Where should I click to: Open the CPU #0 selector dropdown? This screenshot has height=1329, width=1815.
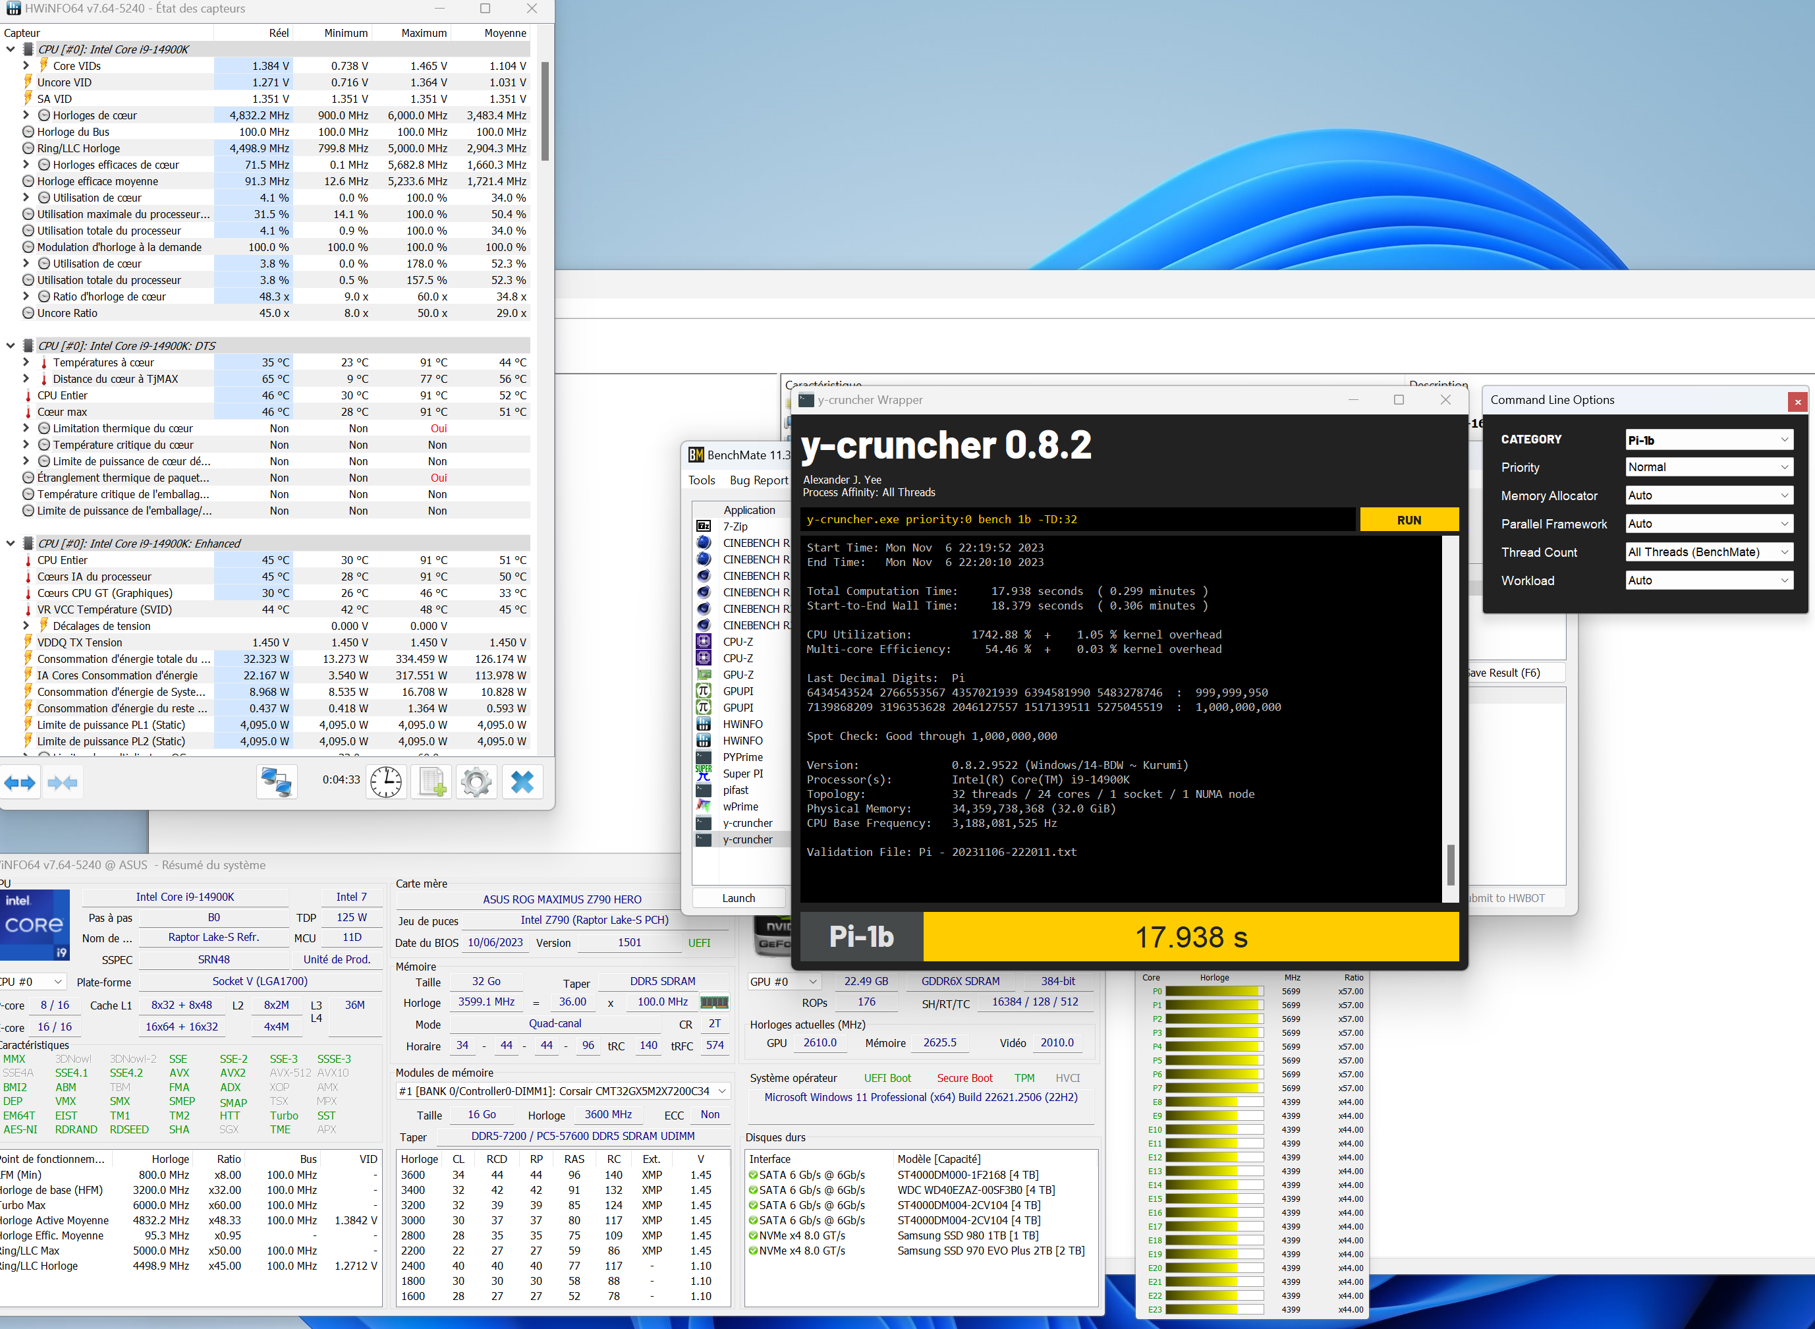pos(32,982)
